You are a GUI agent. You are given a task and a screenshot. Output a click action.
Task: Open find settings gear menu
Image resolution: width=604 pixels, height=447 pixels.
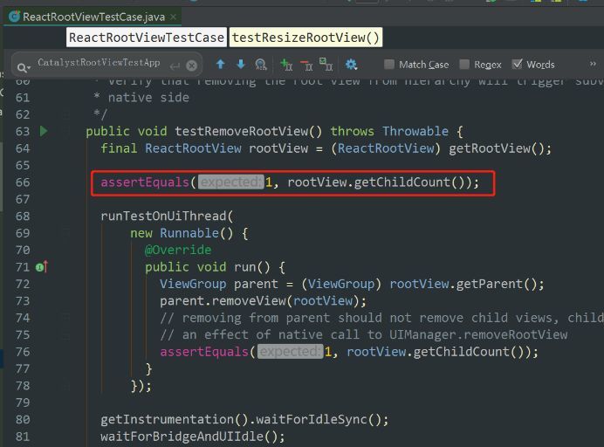pos(351,65)
